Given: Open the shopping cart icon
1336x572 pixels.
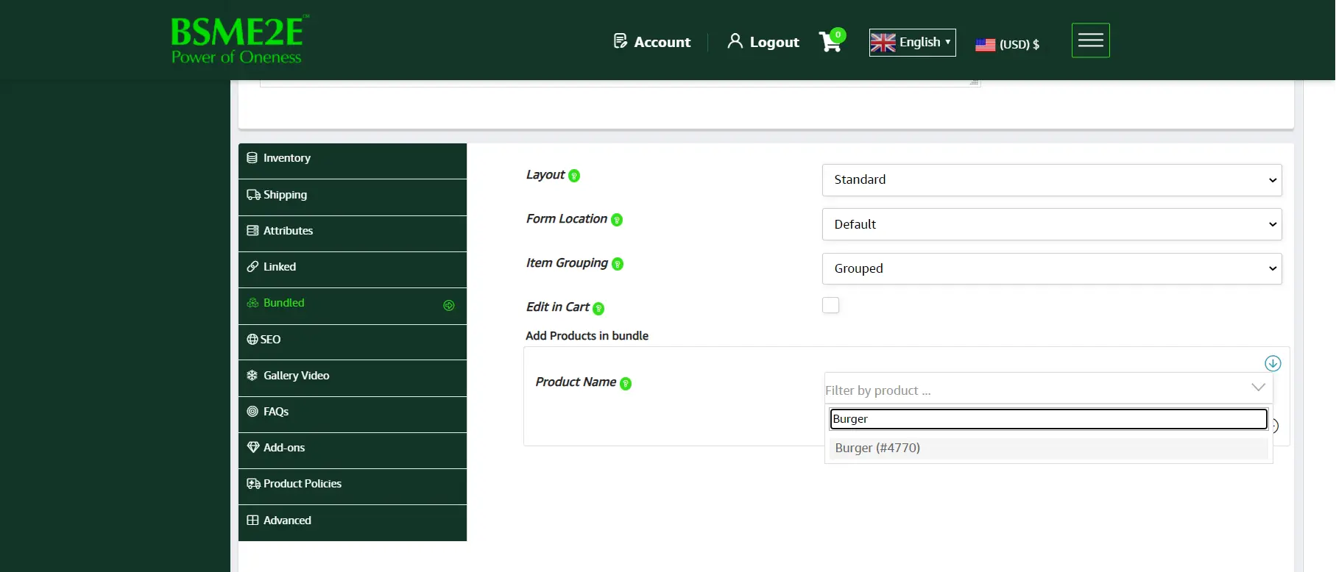Looking at the screenshot, I should coord(830,42).
